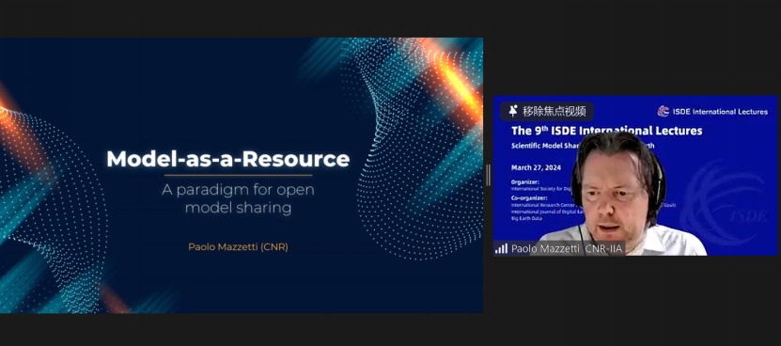This screenshot has height=346, width=781.
Task: Click 'The 9th ISDE International Lectures' heading
Action: coord(606,131)
